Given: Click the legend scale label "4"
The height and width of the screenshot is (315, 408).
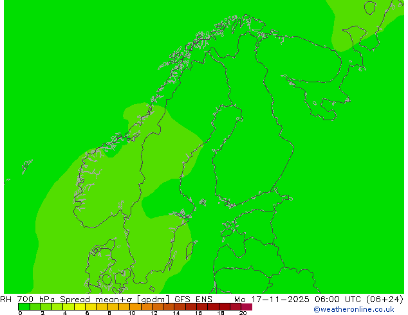Looking at the screenshot, I should [65, 313].
